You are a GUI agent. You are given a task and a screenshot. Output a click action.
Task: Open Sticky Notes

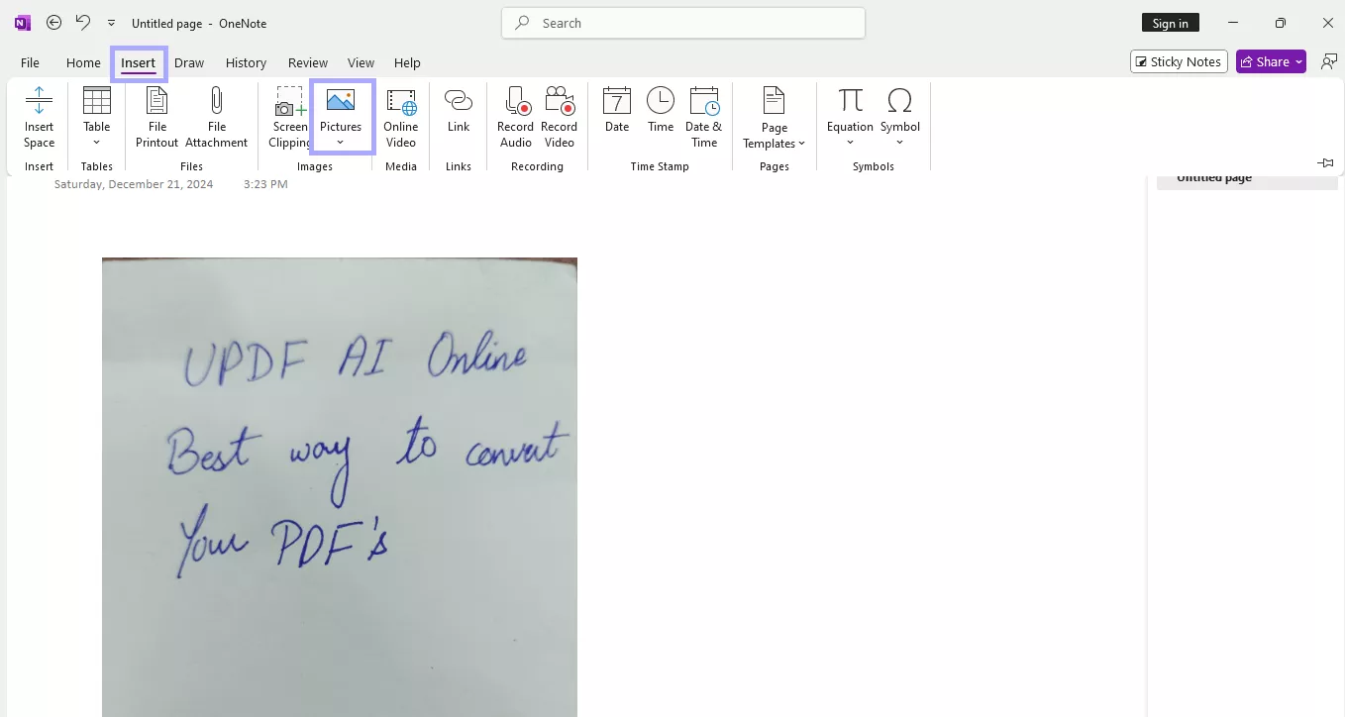pyautogui.click(x=1178, y=60)
